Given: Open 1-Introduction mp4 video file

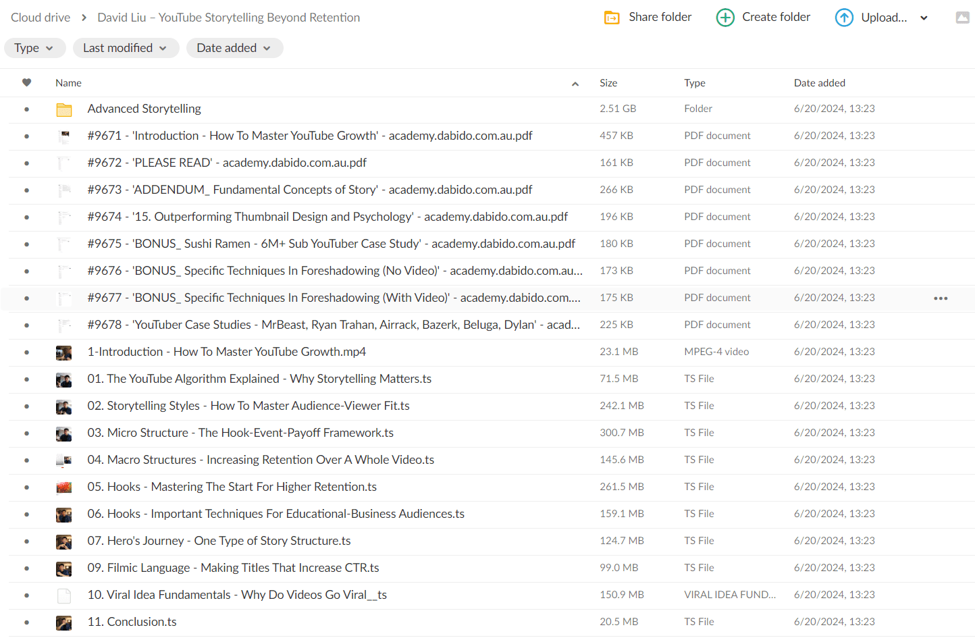Looking at the screenshot, I should click(226, 352).
